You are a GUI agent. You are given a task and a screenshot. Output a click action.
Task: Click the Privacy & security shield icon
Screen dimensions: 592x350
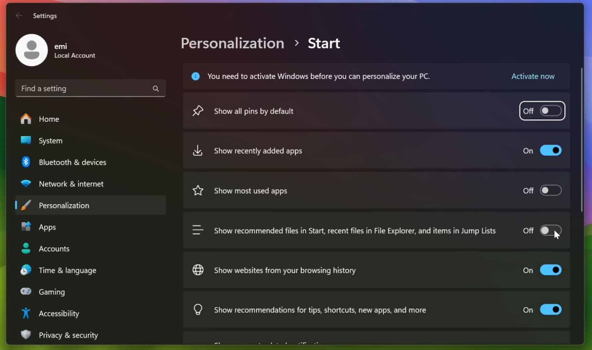point(25,335)
